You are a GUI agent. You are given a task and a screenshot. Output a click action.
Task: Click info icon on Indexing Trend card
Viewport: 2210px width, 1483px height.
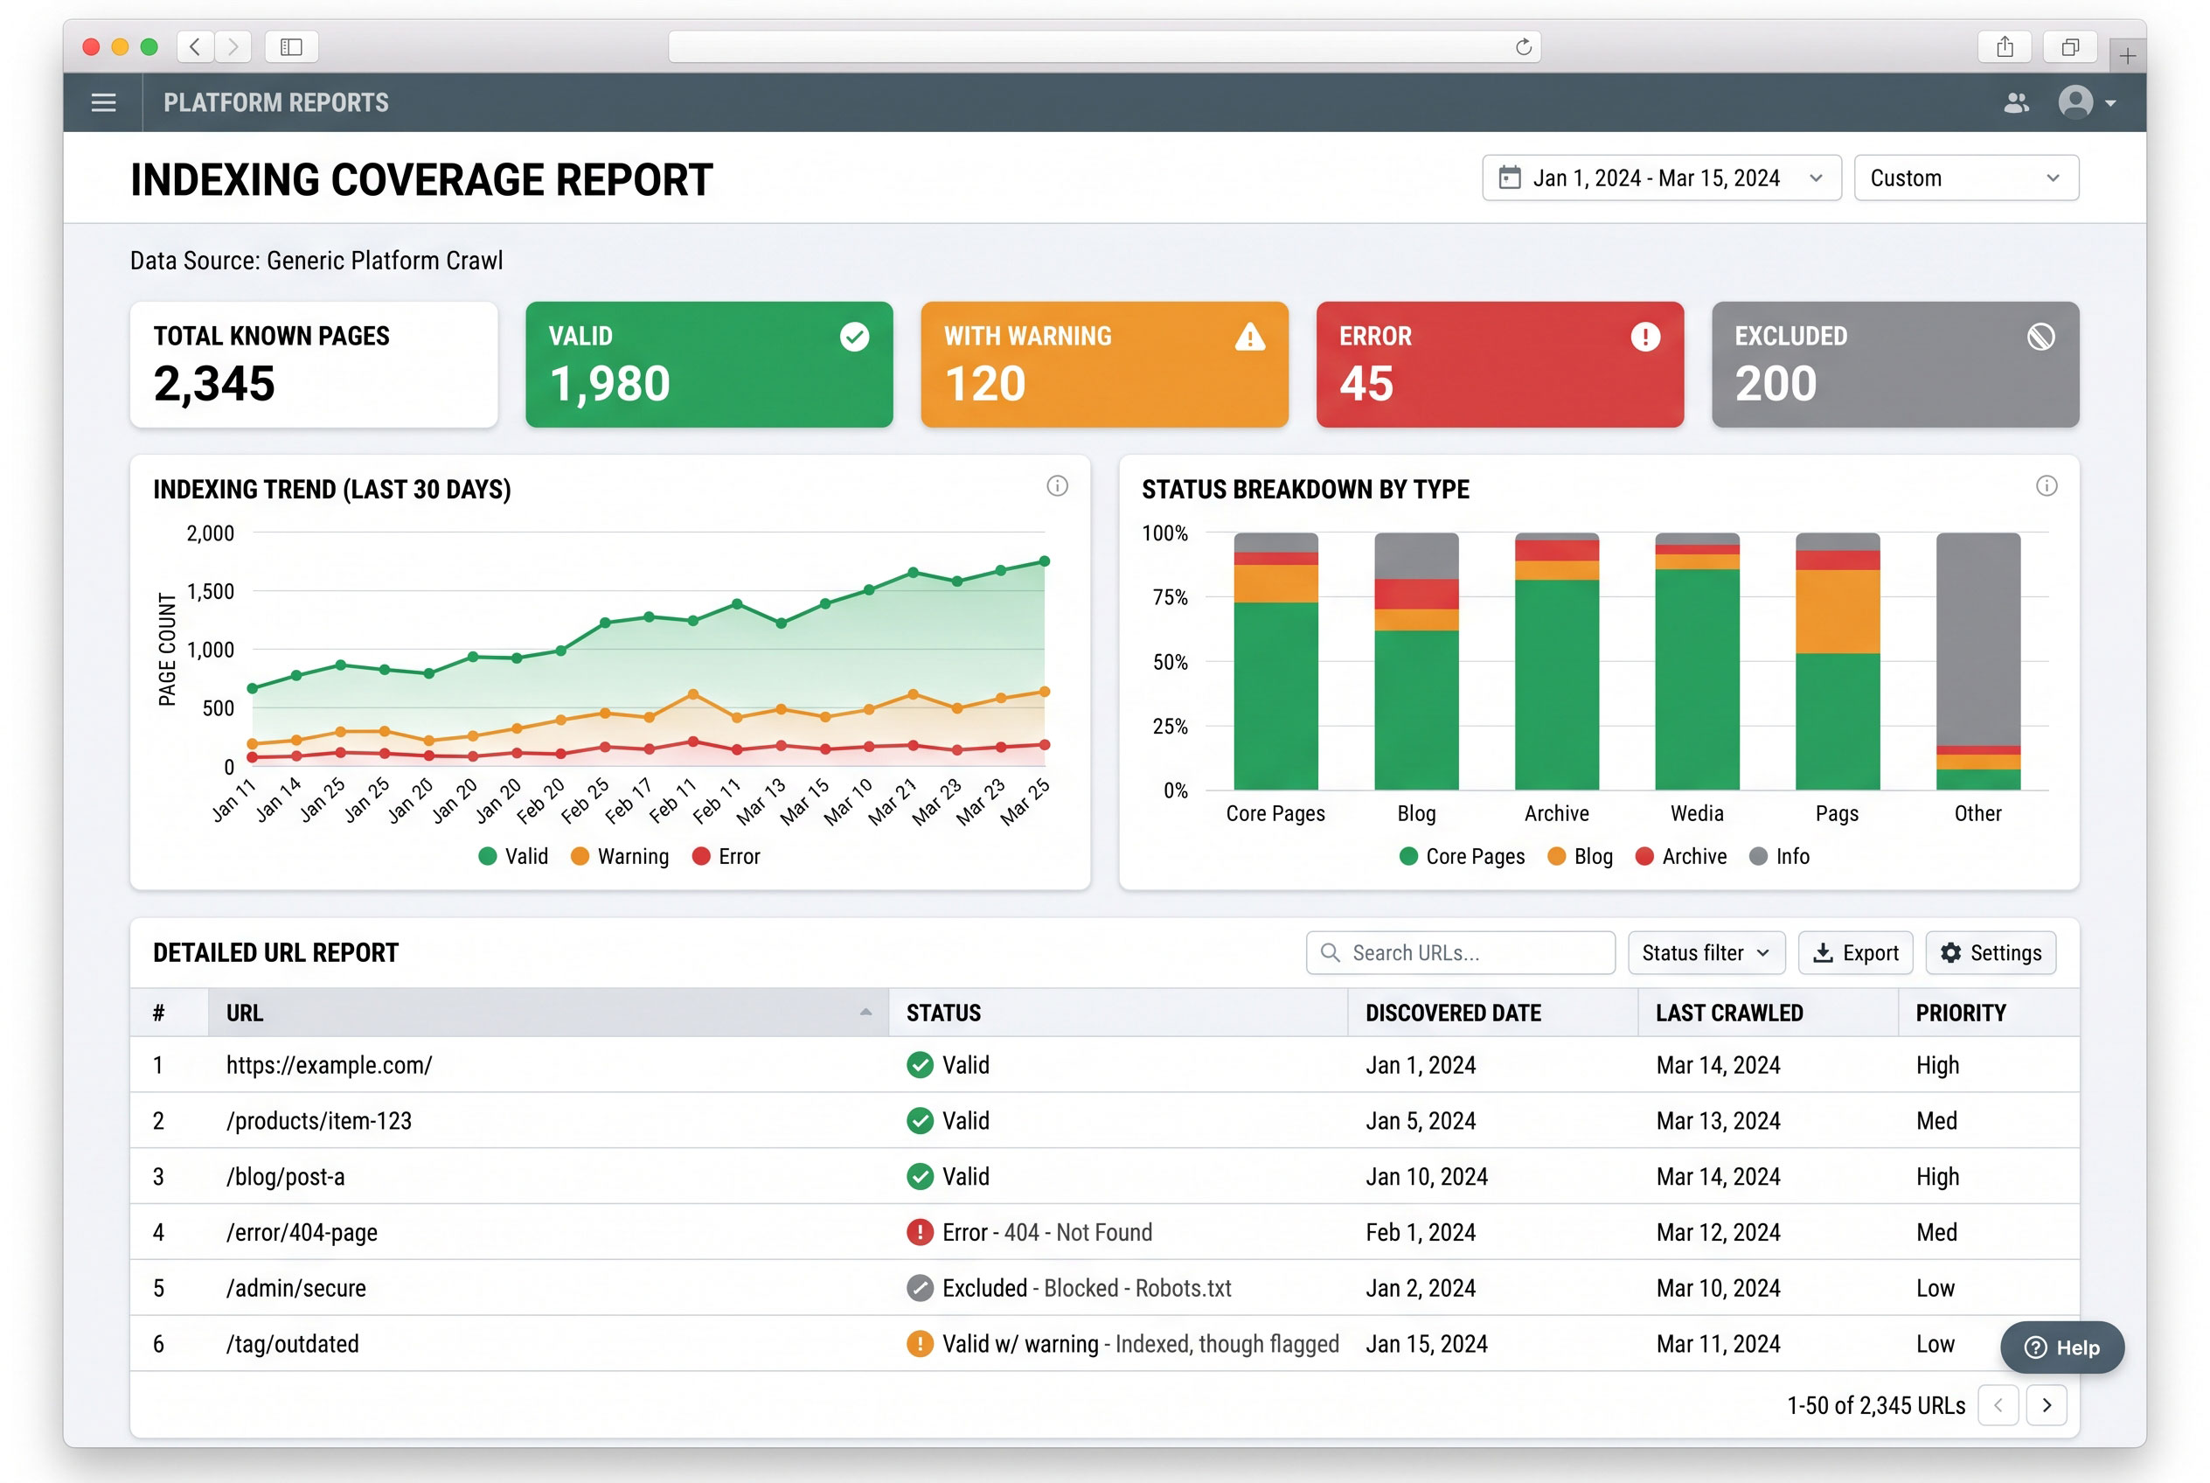1056,486
